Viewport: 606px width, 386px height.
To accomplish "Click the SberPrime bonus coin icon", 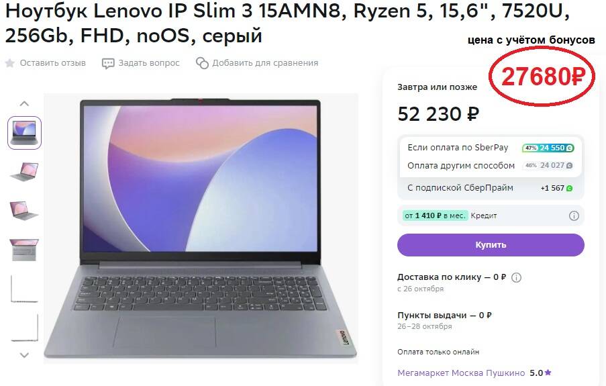I will tap(570, 189).
